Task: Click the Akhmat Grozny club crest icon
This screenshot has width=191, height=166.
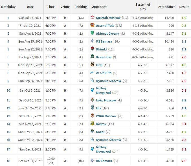Action: 93,34
